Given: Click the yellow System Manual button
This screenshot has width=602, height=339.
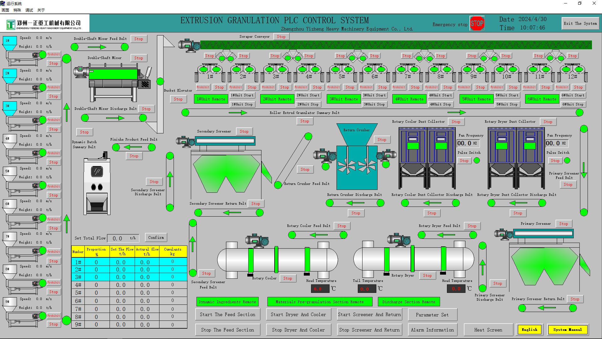Looking at the screenshot, I should pyautogui.click(x=567, y=330).
